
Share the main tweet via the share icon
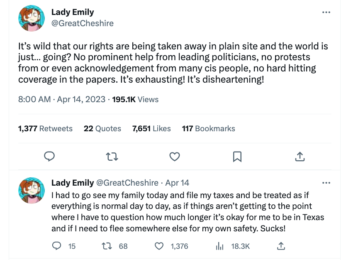300,157
